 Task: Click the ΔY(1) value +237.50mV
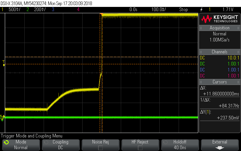click(x=228, y=118)
